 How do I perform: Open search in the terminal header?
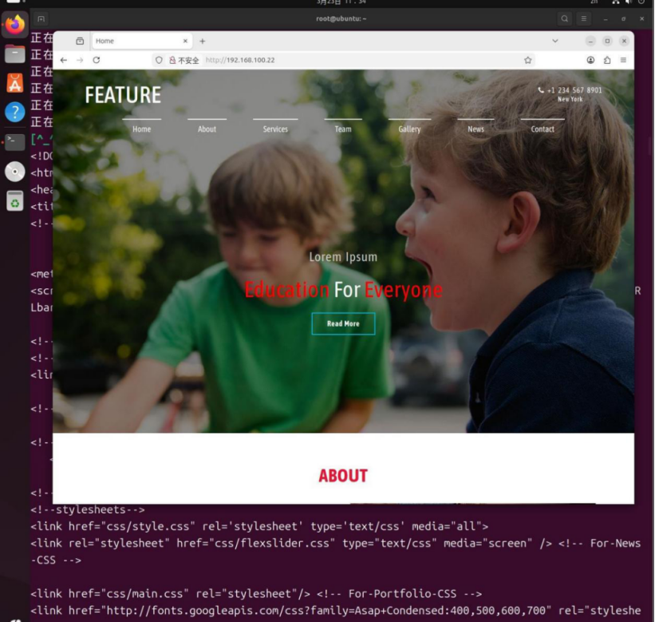[564, 19]
